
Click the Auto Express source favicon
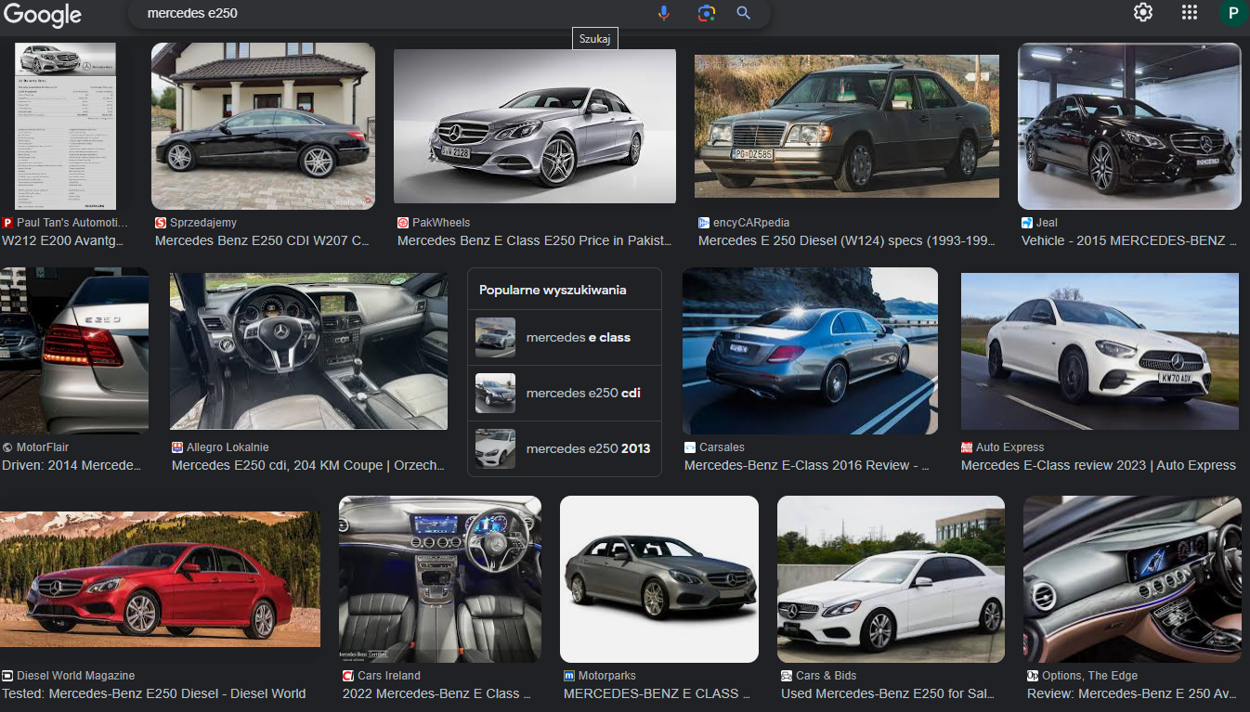[967, 447]
